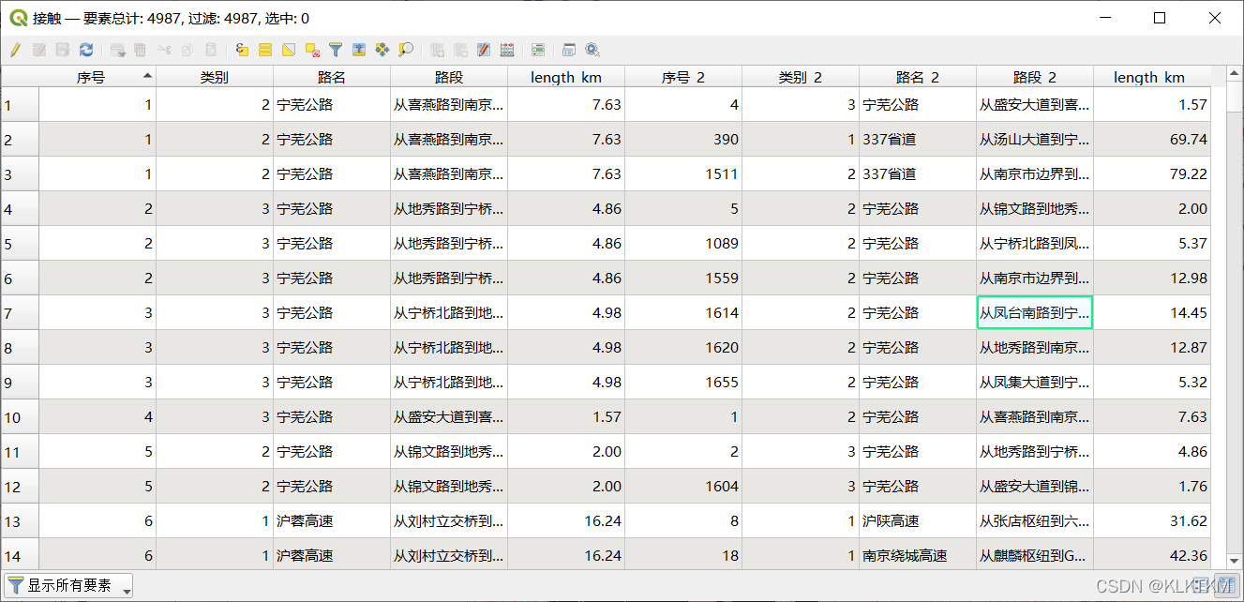Click the filter funnel toolbar icon
The width and height of the screenshot is (1244, 602).
[335, 50]
